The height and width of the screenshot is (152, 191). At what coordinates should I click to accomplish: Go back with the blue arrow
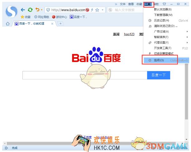23,10
